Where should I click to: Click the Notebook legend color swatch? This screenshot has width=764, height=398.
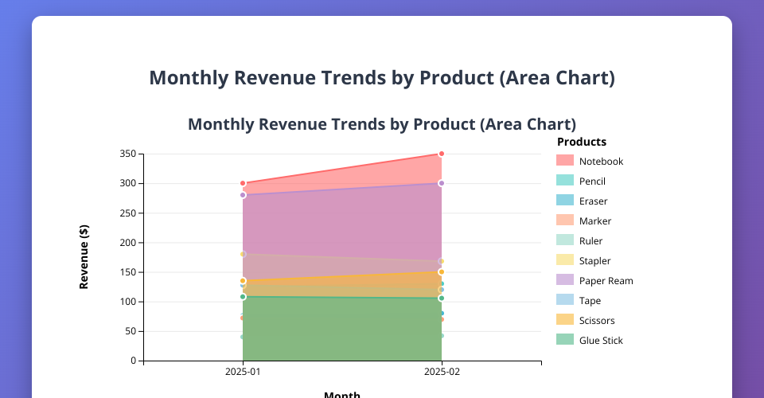pyautogui.click(x=564, y=162)
